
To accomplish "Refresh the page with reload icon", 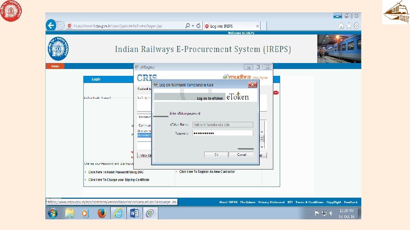I will [199, 26].
